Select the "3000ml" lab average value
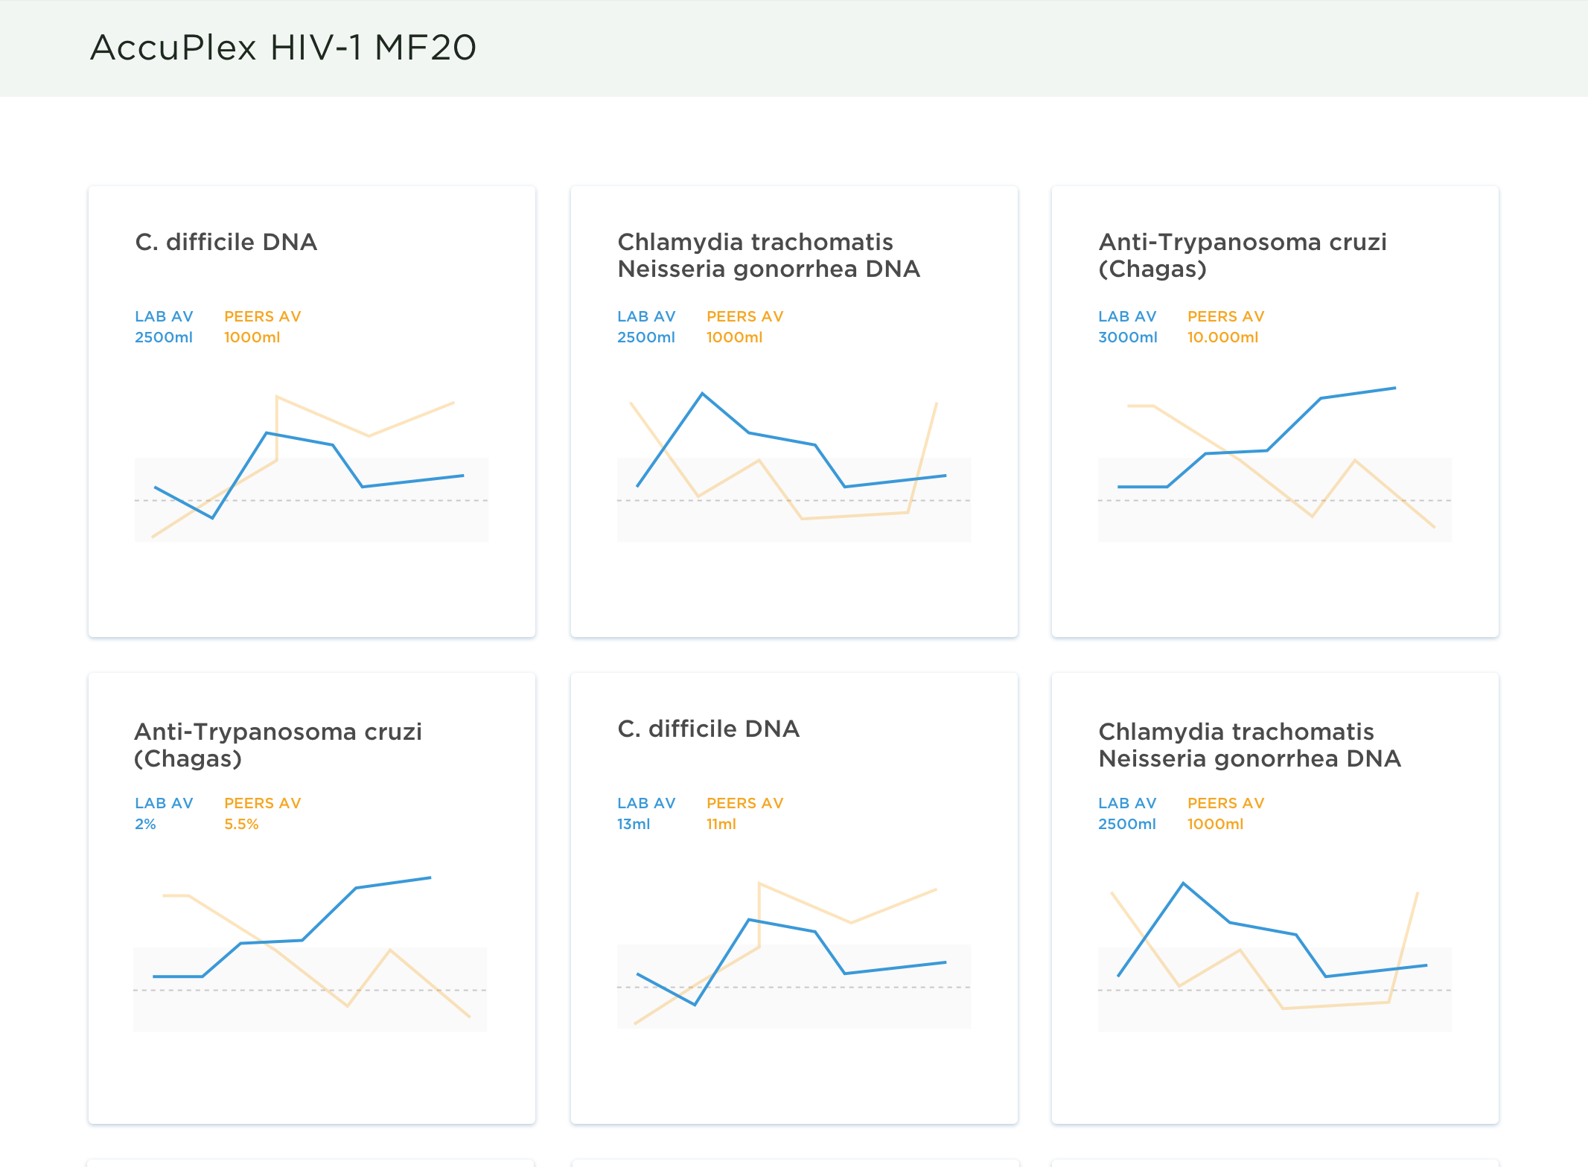The image size is (1588, 1167). [1128, 337]
